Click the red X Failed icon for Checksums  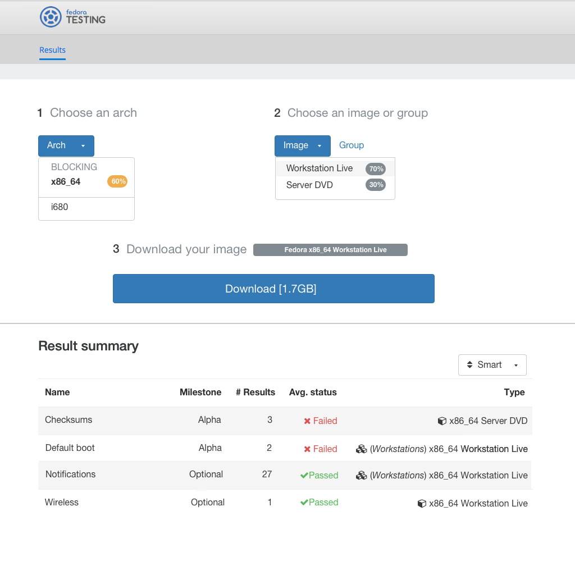click(x=307, y=421)
